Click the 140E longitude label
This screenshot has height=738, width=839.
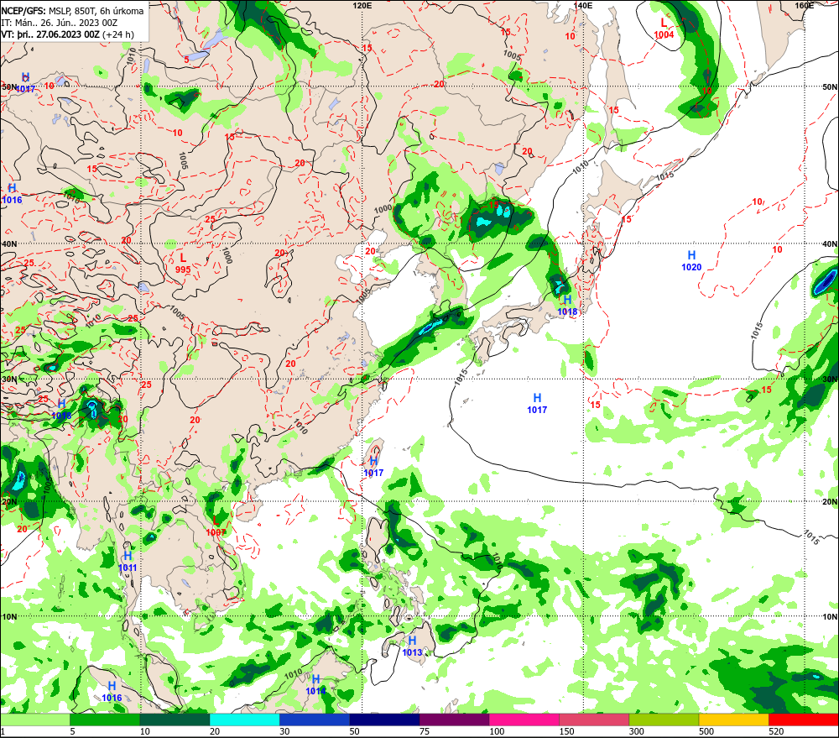pyautogui.click(x=583, y=5)
